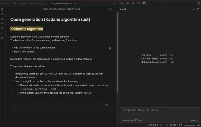Image resolution: width=201 pixels, height=127 pixels.
Task: Click the Image attachment button
Action: pyautogui.click(x=139, y=120)
